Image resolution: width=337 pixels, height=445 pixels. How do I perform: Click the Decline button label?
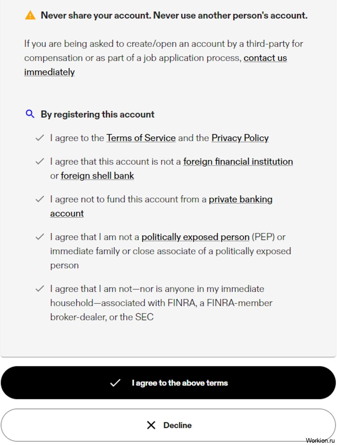tap(177, 425)
